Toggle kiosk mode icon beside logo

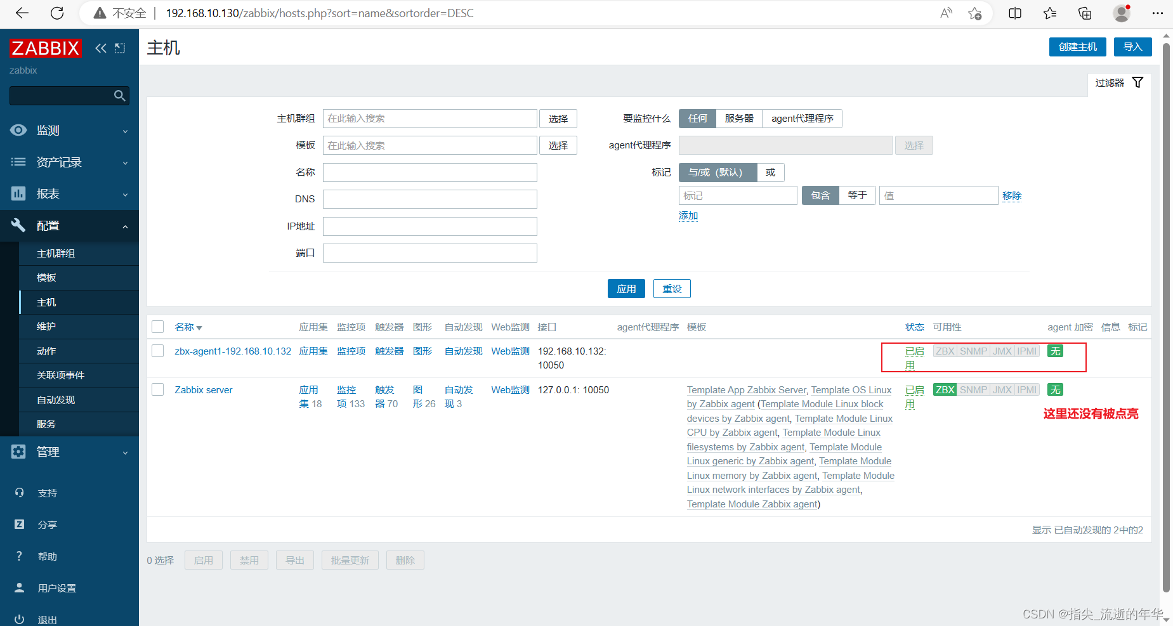120,48
